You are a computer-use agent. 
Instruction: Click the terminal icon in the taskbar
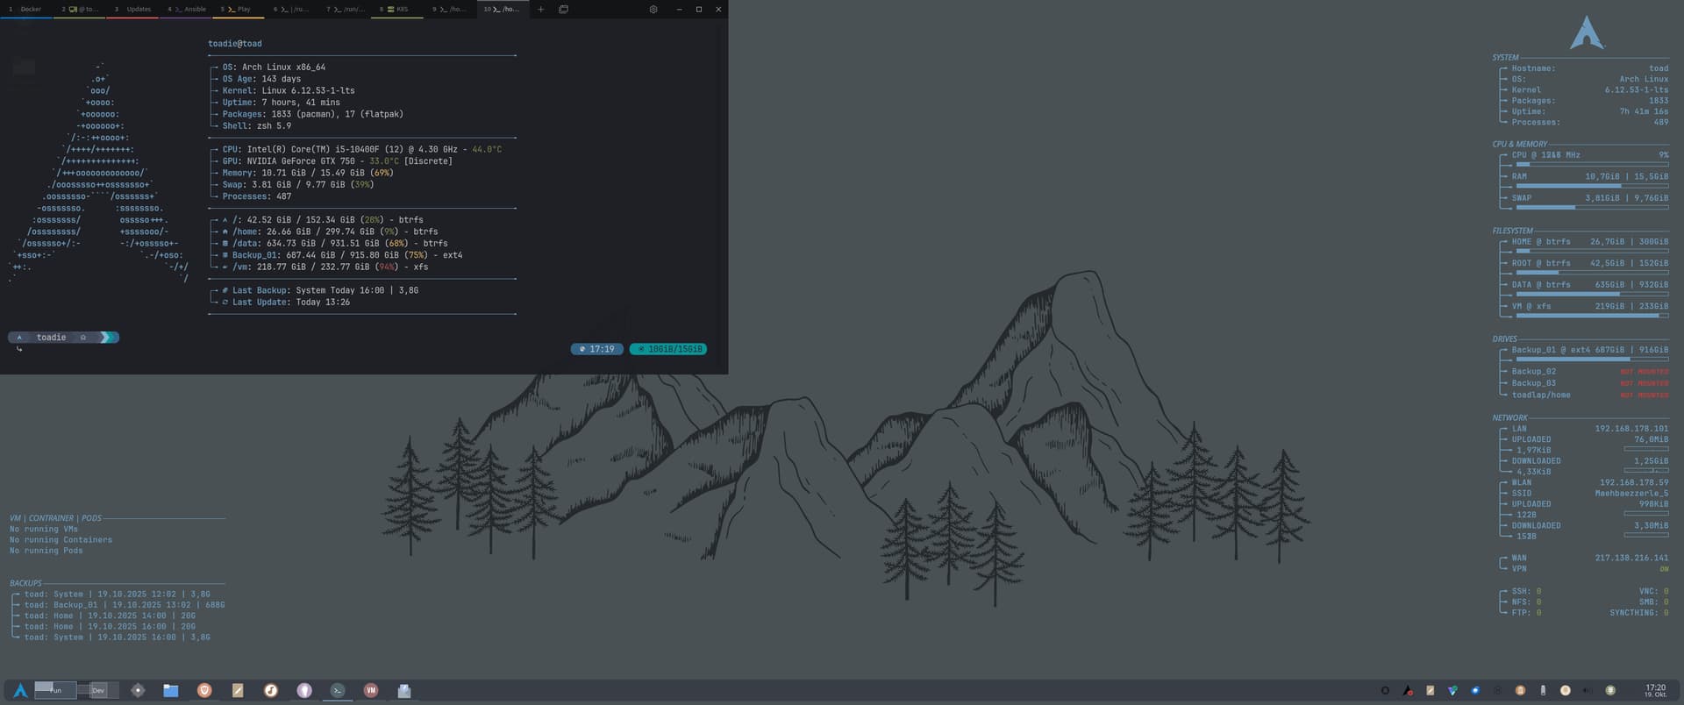coord(338,691)
